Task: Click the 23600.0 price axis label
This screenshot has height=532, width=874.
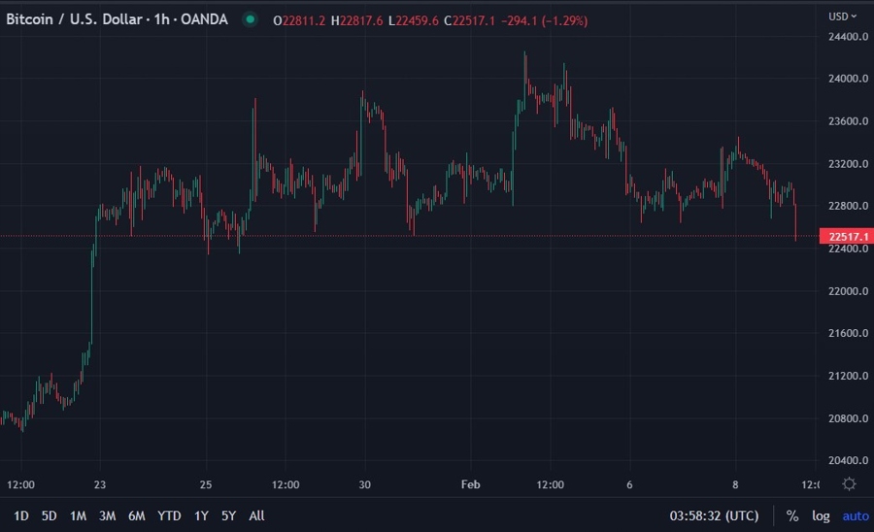Action: point(849,121)
